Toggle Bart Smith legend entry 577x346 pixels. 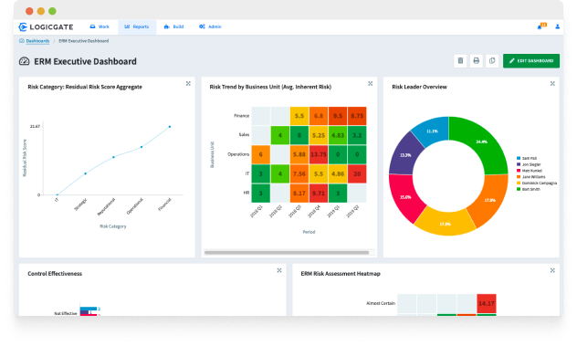529,189
